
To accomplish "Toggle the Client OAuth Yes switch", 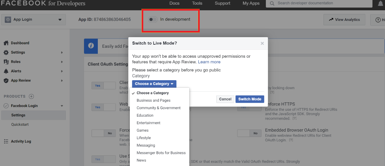I will tap(103, 85).
